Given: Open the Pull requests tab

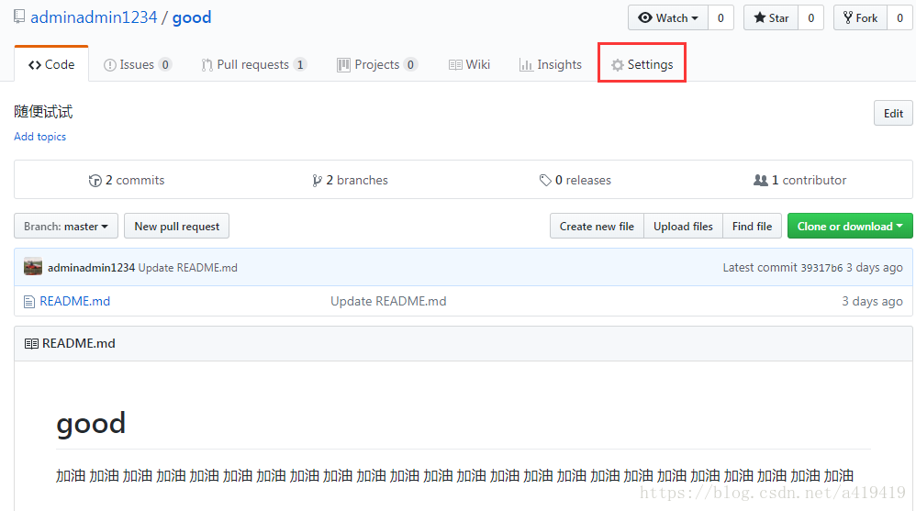Looking at the screenshot, I should click(253, 64).
